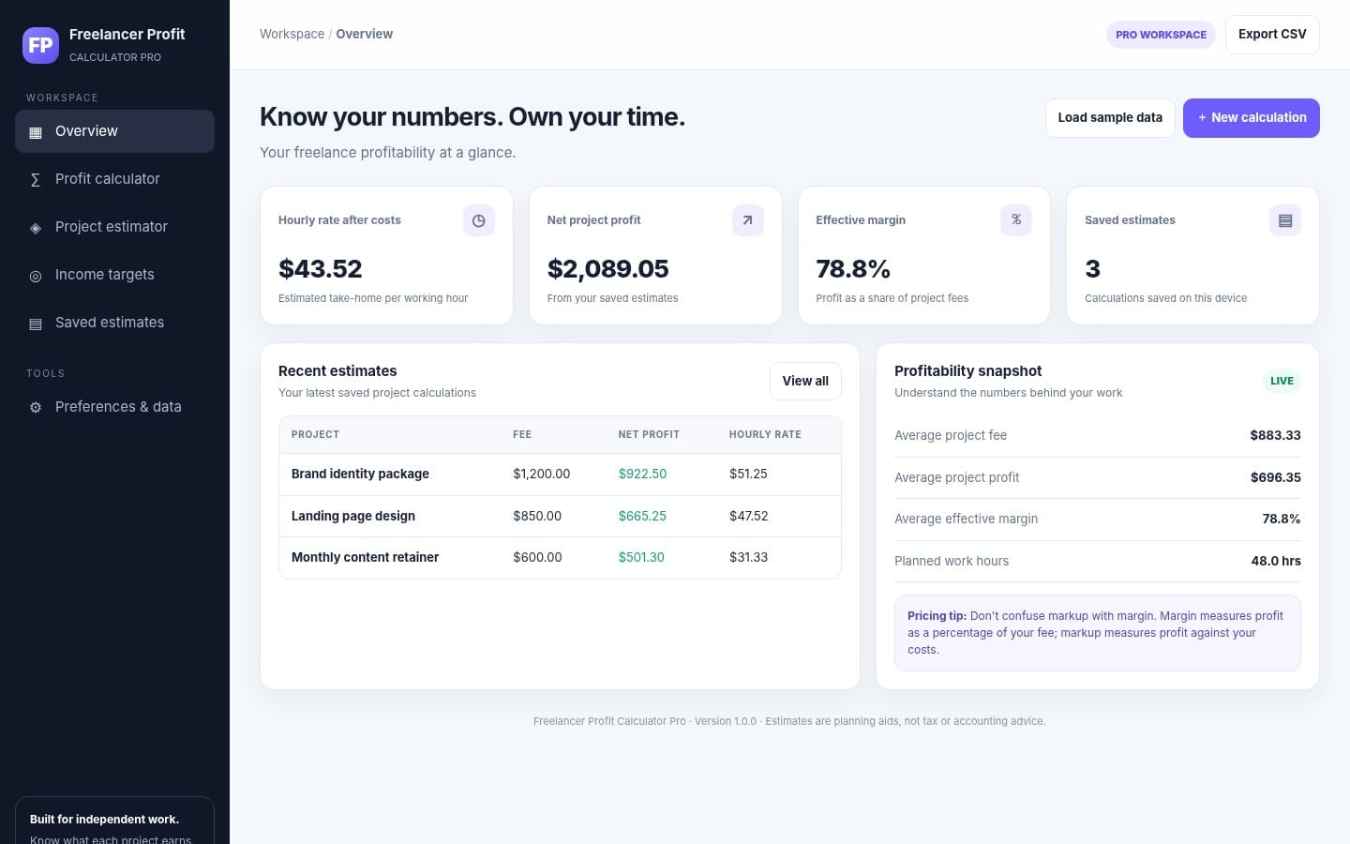Click the percent icon on Effective margin card
The height and width of the screenshot is (844, 1350).
coord(1016,220)
